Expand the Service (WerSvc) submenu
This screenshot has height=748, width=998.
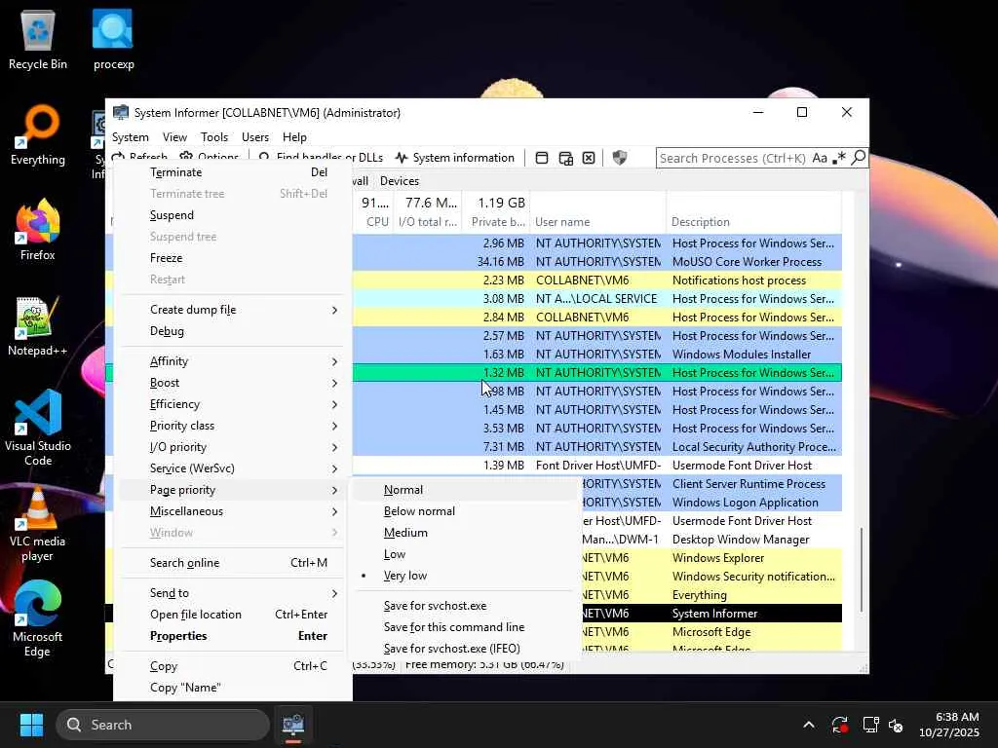[232, 468]
